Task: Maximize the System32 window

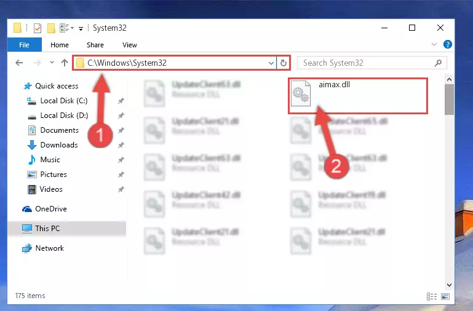Action: [412, 28]
